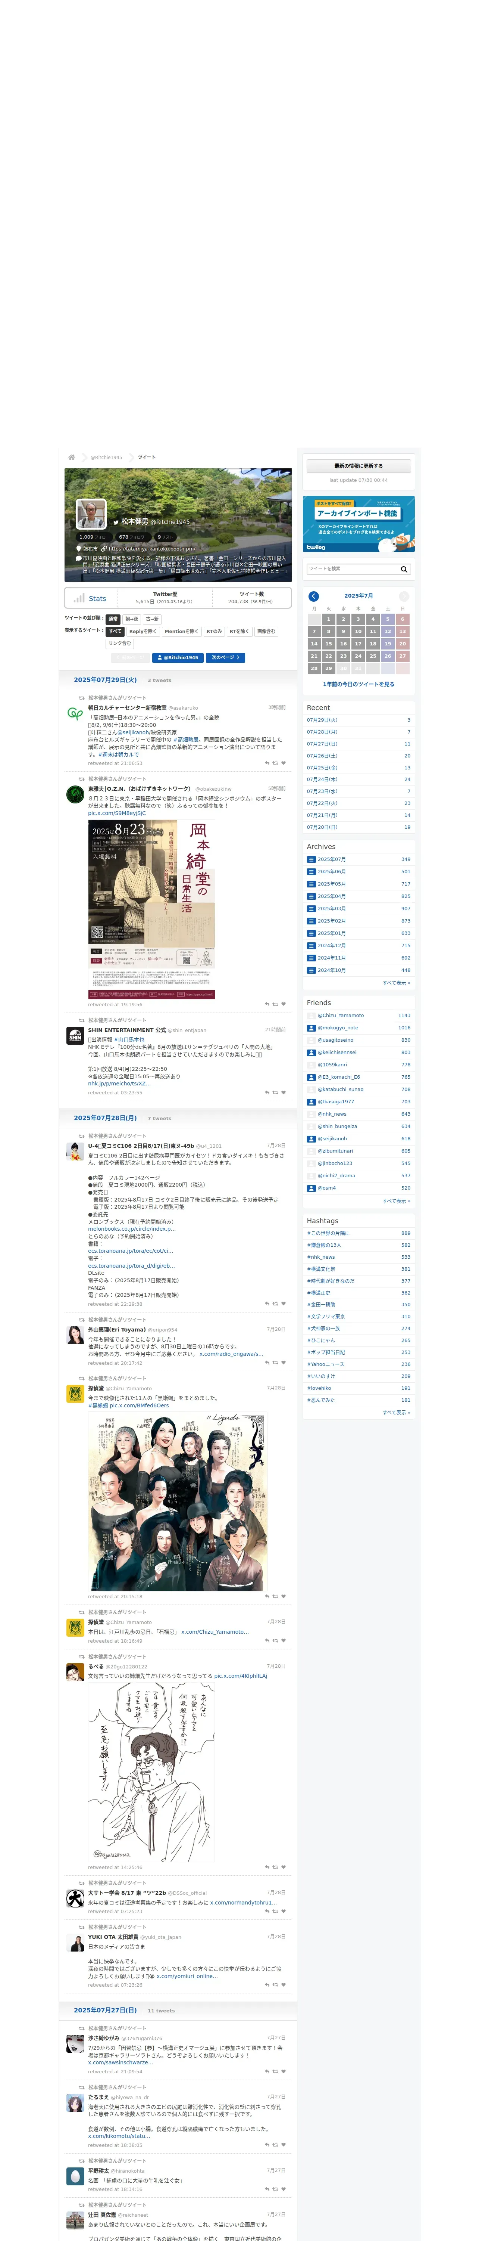Click the 1,009 フォロワー counter
The width and height of the screenshot is (479, 2241).
(95, 537)
